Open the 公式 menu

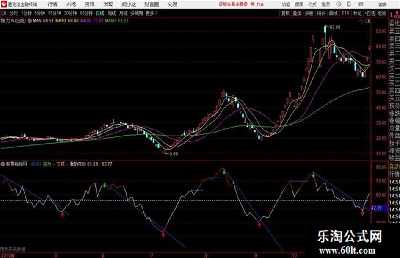[312, 4]
